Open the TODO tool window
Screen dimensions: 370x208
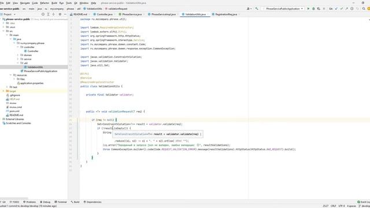coord(14,202)
